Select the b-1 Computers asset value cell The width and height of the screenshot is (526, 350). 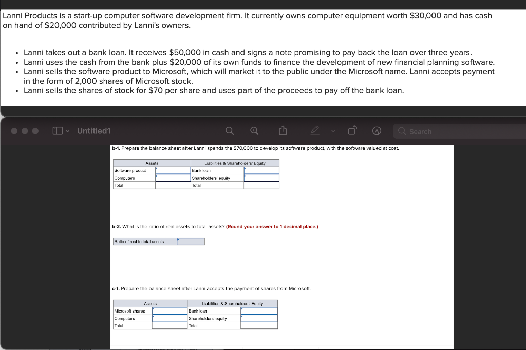[x=173, y=178]
